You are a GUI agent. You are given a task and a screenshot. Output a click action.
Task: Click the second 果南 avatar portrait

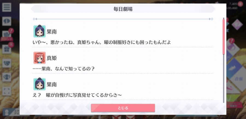pyautogui.click(x=40, y=84)
